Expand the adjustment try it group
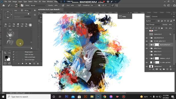 pyautogui.click(x=150, y=38)
